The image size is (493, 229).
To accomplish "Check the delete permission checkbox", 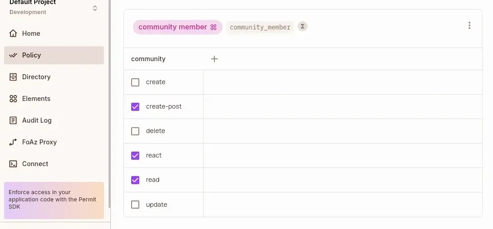I will click(x=135, y=131).
